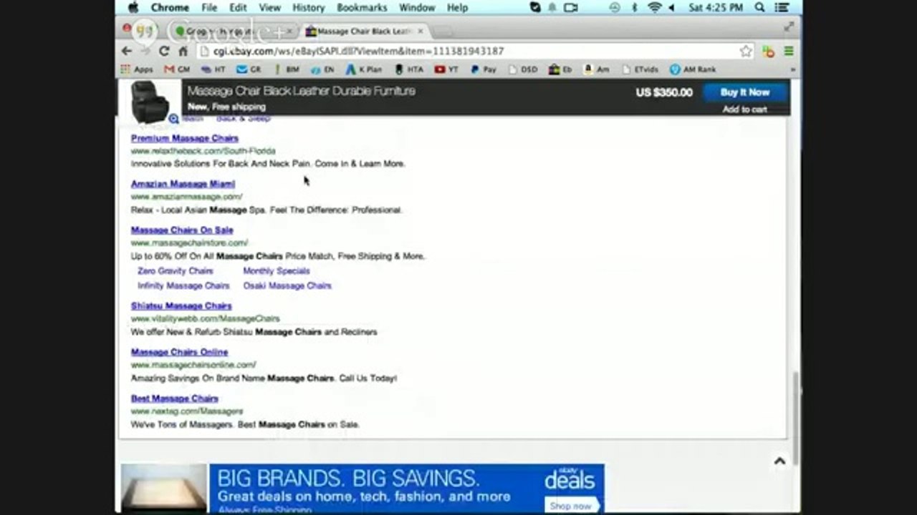Click the massage chair product thumbnail

click(150, 101)
